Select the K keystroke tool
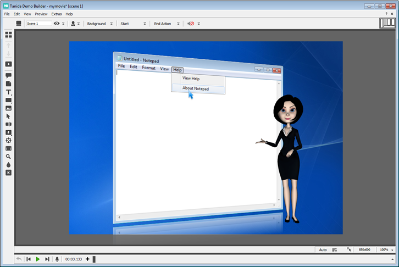Viewport: 399px width, 267px height. click(x=8, y=173)
